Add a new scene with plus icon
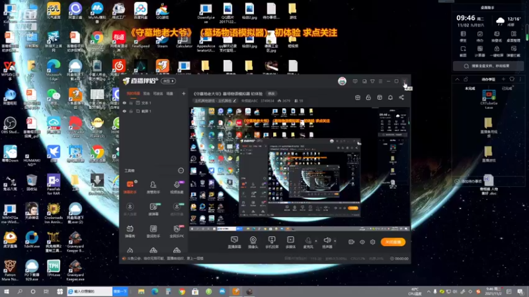Image resolution: width=529 pixels, height=297 pixels. pyautogui.click(x=184, y=94)
